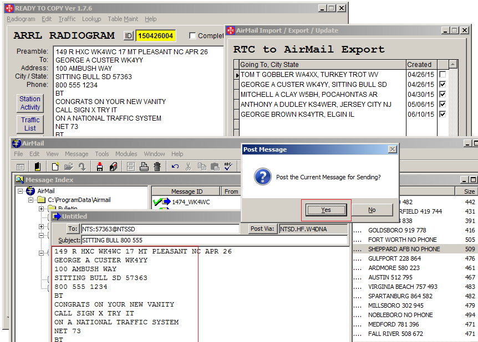The width and height of the screenshot is (478, 342).
Task: Click the Untitled message window icon
Action: [x=57, y=216]
